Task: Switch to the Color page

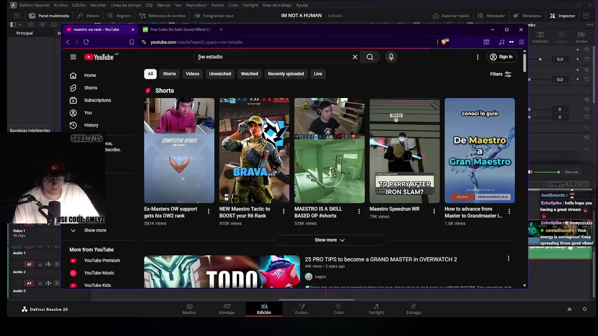Action: tap(339, 309)
